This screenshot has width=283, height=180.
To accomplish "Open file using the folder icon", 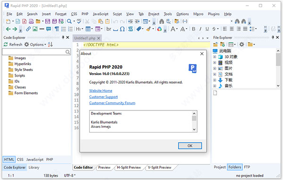I will tap(38, 22).
